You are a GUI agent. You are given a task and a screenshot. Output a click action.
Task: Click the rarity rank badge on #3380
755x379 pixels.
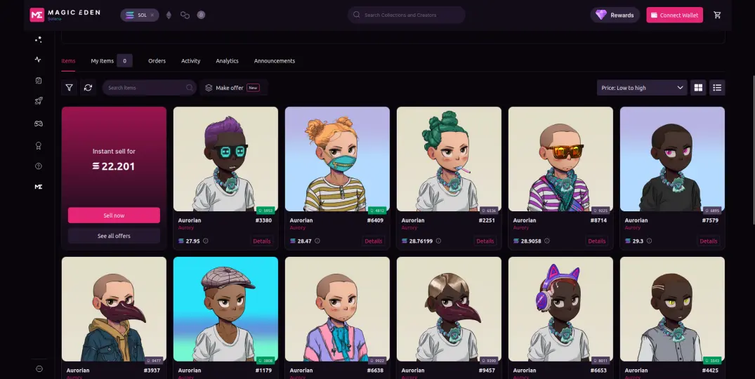click(x=265, y=210)
